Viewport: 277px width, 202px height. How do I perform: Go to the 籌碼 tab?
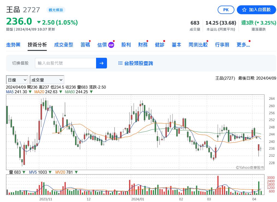[x=85, y=45]
